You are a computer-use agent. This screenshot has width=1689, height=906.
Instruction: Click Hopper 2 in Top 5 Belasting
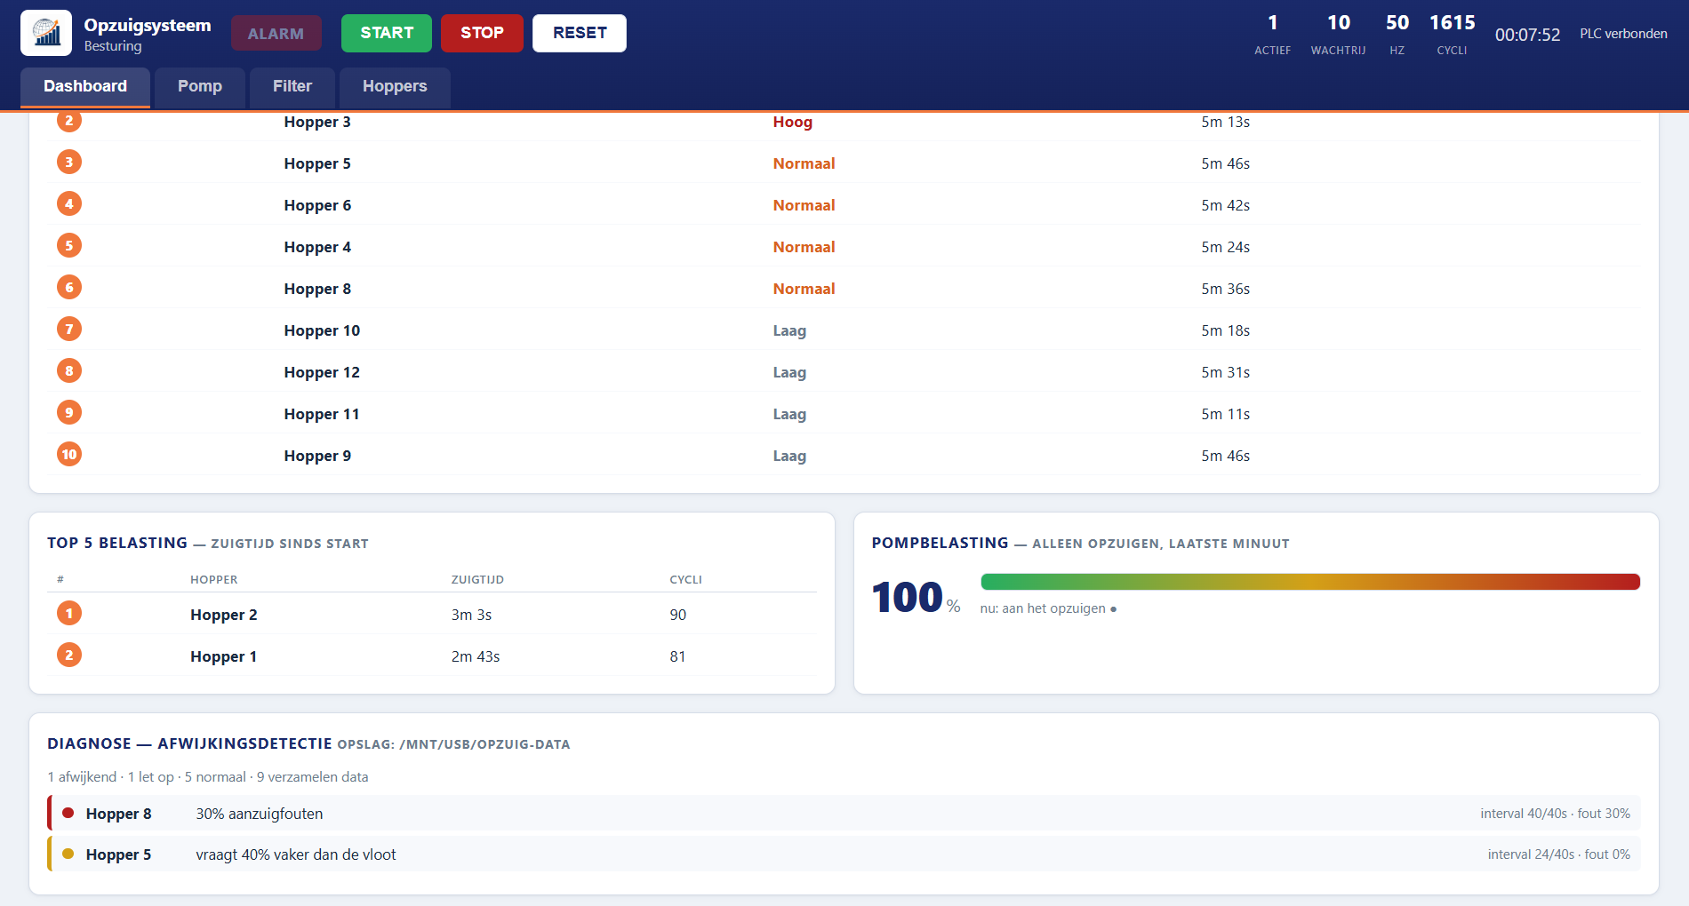[x=224, y=615]
